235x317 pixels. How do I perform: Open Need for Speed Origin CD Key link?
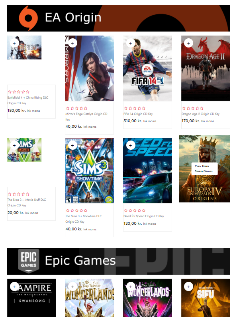click(144, 216)
